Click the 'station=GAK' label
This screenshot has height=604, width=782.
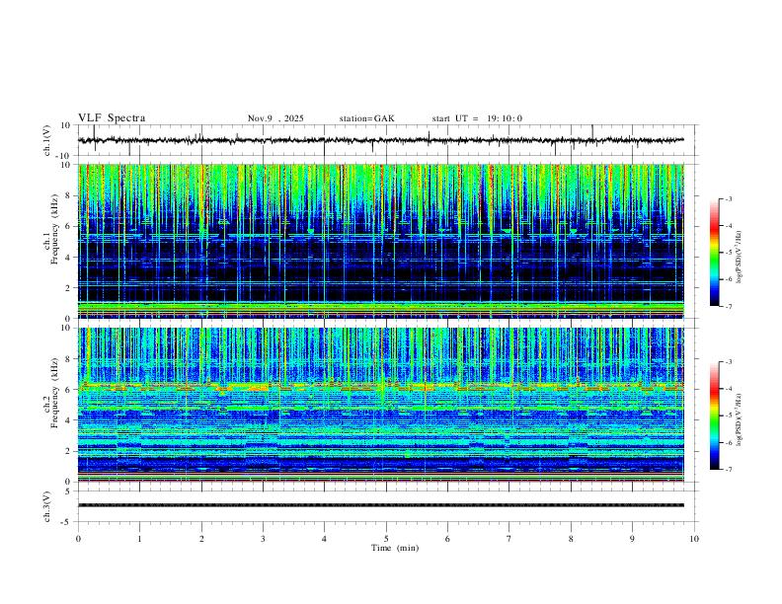(366, 118)
